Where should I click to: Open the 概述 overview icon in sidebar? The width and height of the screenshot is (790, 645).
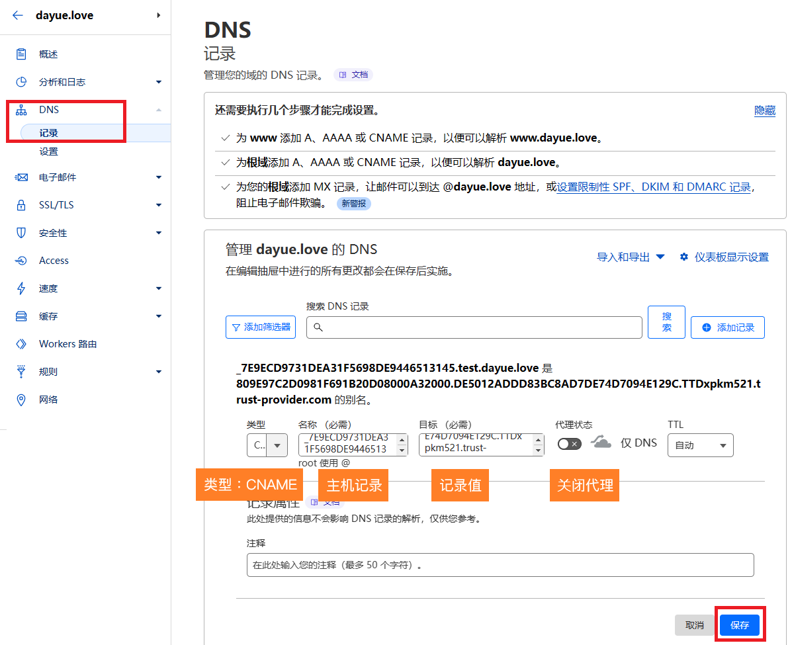coord(21,54)
